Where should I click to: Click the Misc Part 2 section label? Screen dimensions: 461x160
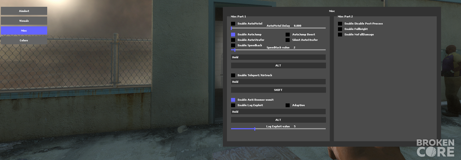345,17
